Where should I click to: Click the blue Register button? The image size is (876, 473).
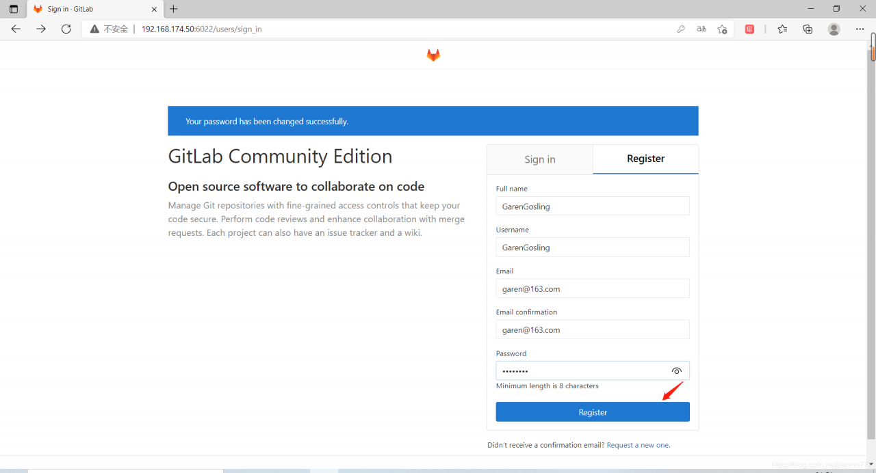pos(593,412)
